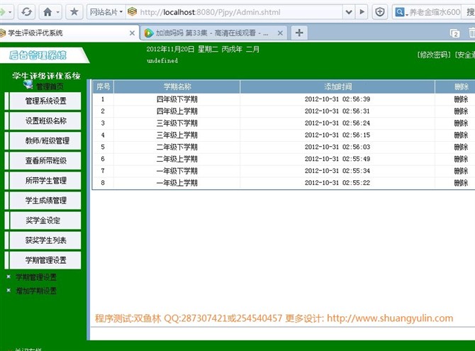Click the 修改密码 link
475x351 pixels.
click(434, 55)
